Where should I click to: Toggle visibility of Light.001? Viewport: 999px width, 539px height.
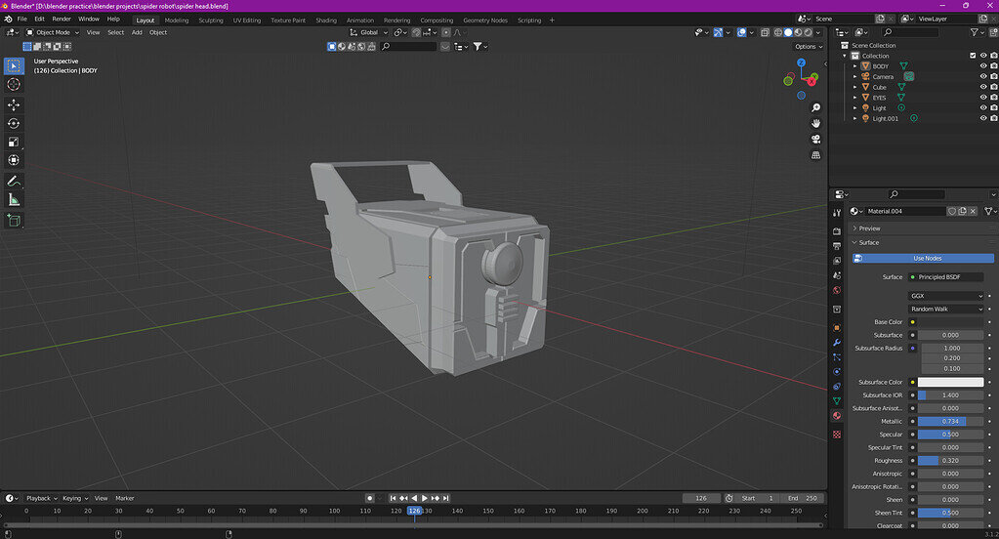(x=982, y=118)
